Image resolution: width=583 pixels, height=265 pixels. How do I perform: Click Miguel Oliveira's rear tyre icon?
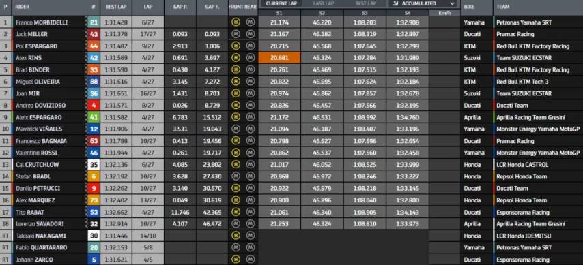click(x=250, y=82)
